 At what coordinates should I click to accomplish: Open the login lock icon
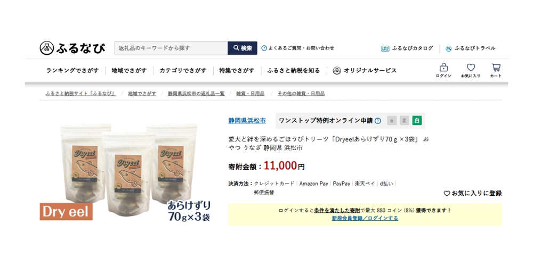click(443, 67)
